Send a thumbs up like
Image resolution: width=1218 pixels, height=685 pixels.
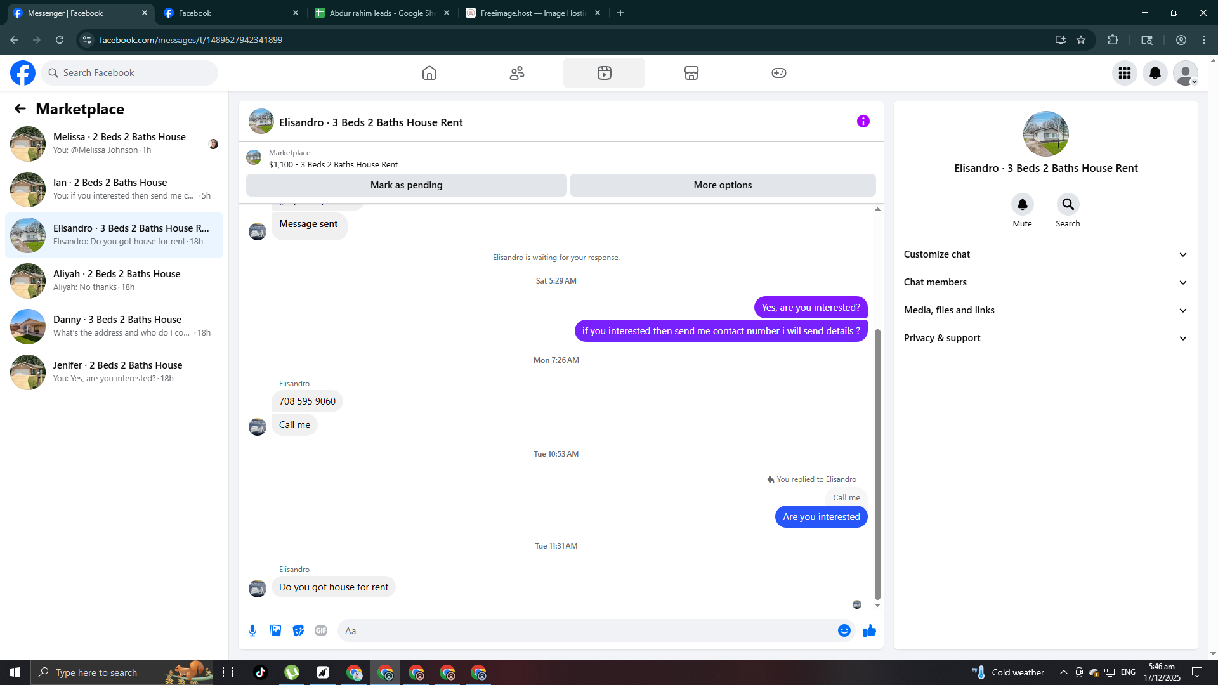870,630
